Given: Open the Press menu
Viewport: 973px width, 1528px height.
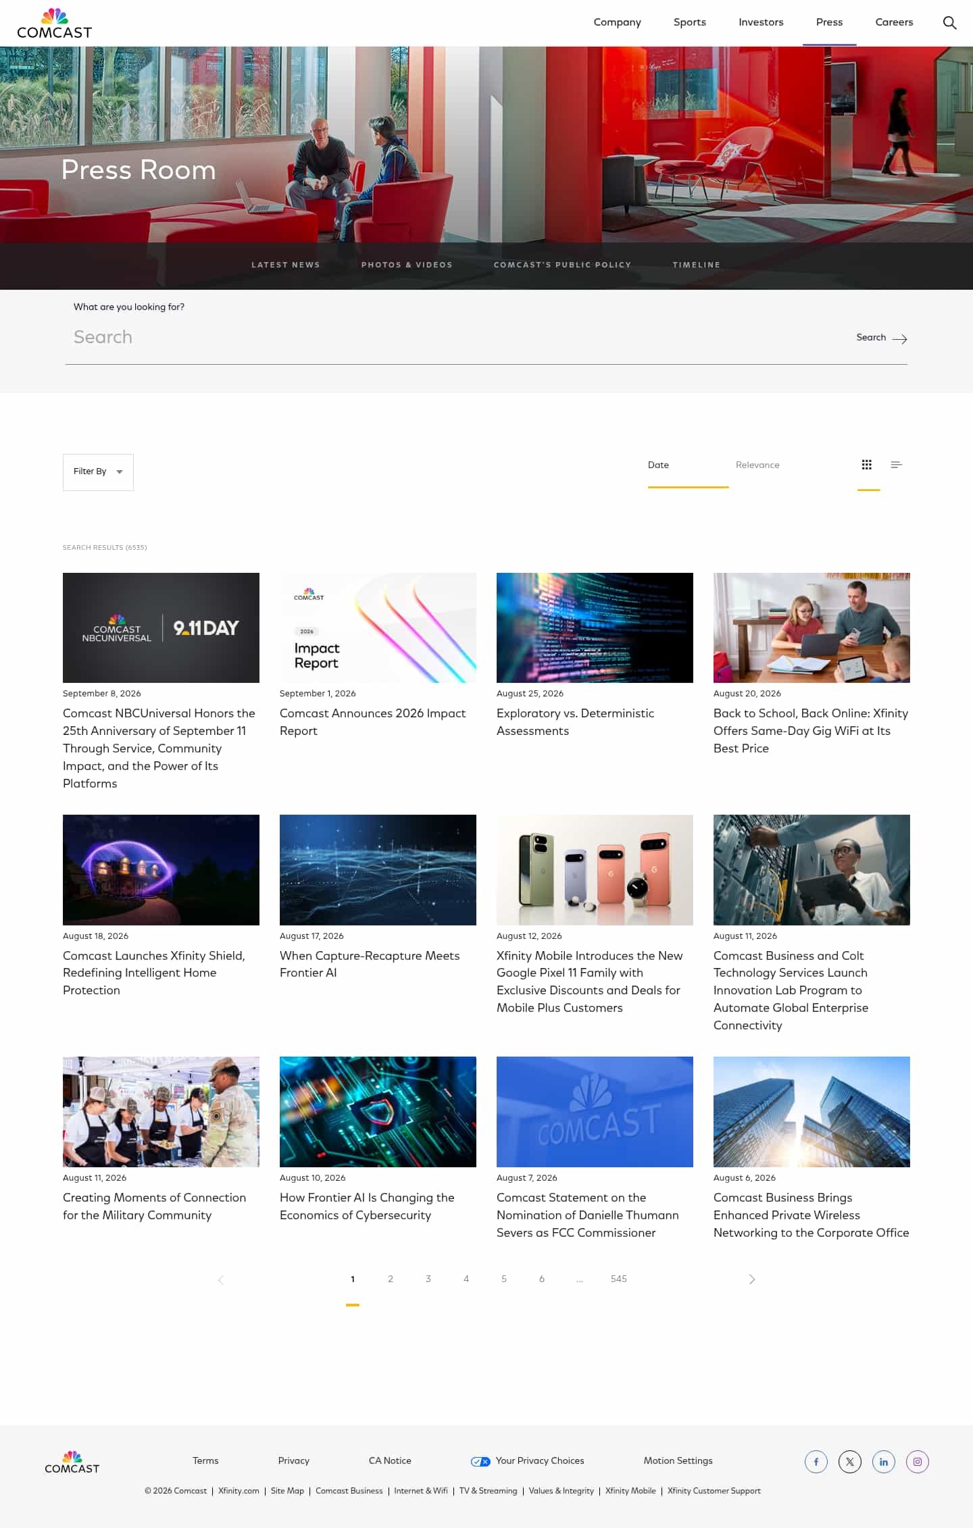Looking at the screenshot, I should coord(830,22).
